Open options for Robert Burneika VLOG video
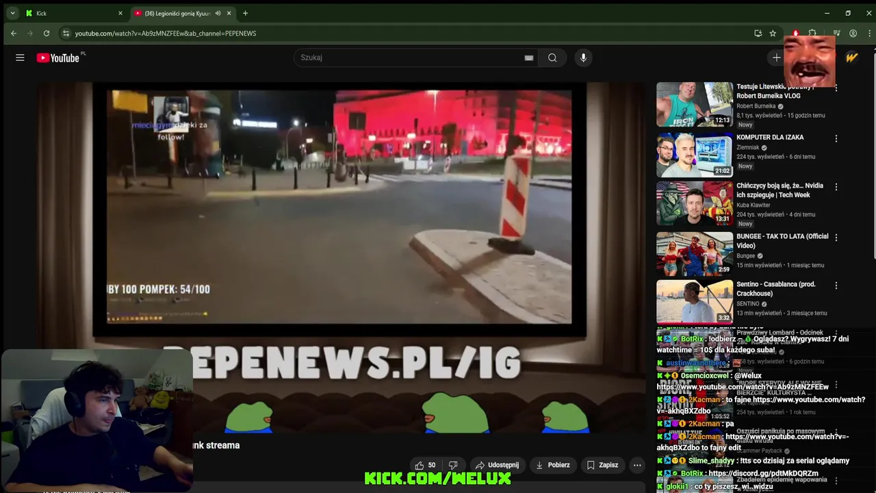The height and width of the screenshot is (493, 876). coord(836,88)
